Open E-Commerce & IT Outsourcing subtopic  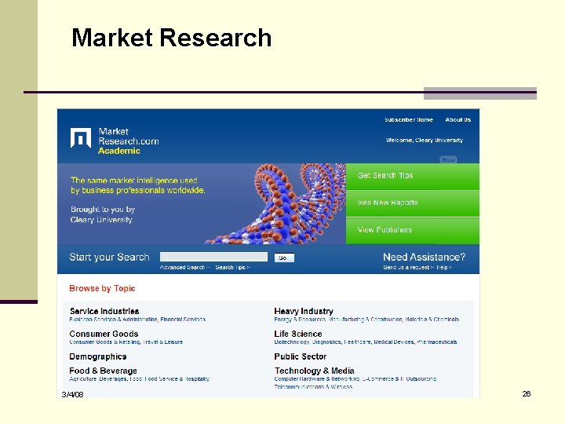[x=399, y=379]
